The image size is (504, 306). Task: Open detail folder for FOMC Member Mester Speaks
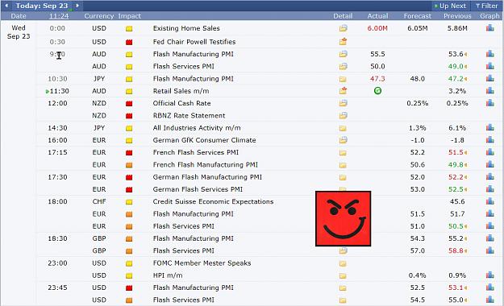(343, 263)
